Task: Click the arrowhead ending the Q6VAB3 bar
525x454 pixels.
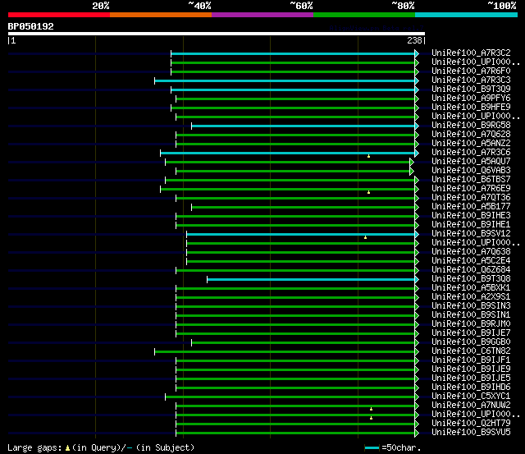Action: (x=412, y=172)
